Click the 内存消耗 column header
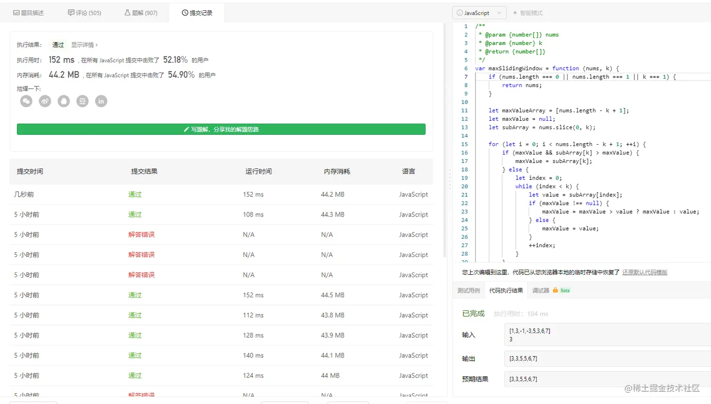The width and height of the screenshot is (711, 404). [x=337, y=171]
